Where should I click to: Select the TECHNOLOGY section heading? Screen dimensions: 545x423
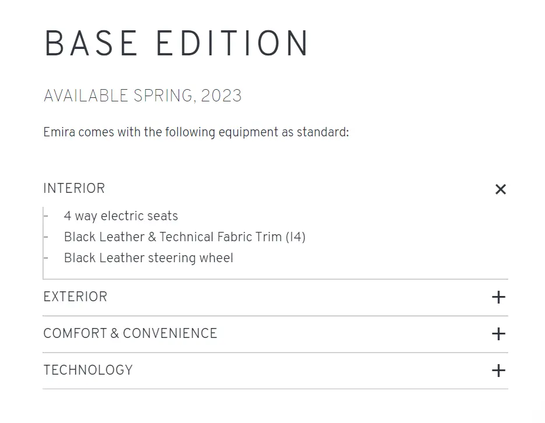(x=88, y=371)
